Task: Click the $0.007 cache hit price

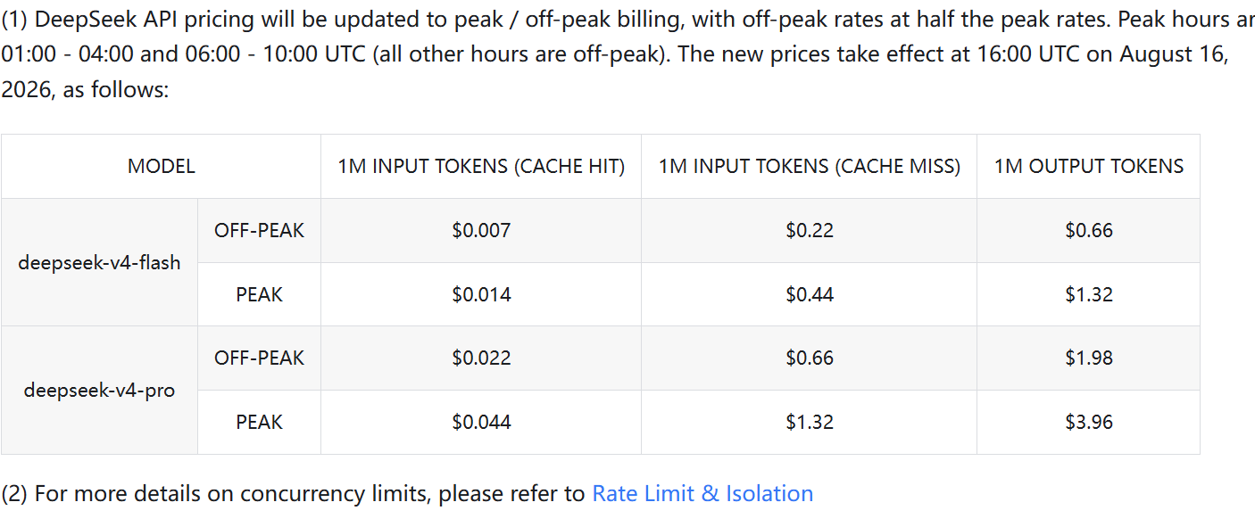Action: 481,230
